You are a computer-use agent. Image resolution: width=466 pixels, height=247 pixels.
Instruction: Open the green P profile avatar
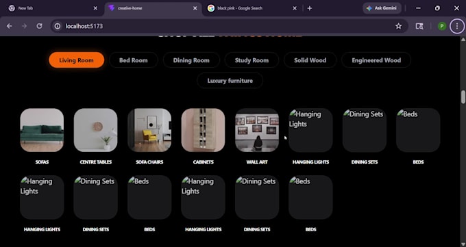point(442,26)
